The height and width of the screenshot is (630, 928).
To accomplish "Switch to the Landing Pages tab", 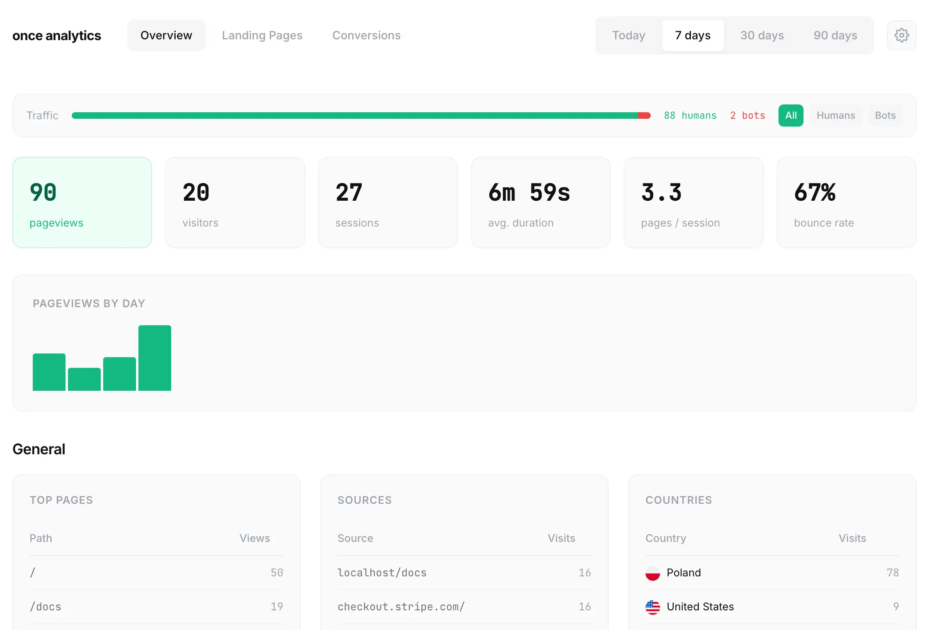I will pyautogui.click(x=262, y=35).
